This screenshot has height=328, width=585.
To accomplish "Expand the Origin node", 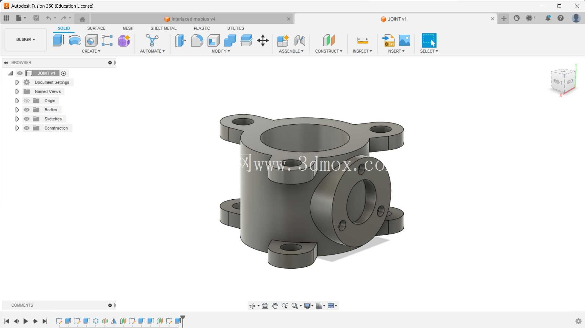I will click(17, 101).
